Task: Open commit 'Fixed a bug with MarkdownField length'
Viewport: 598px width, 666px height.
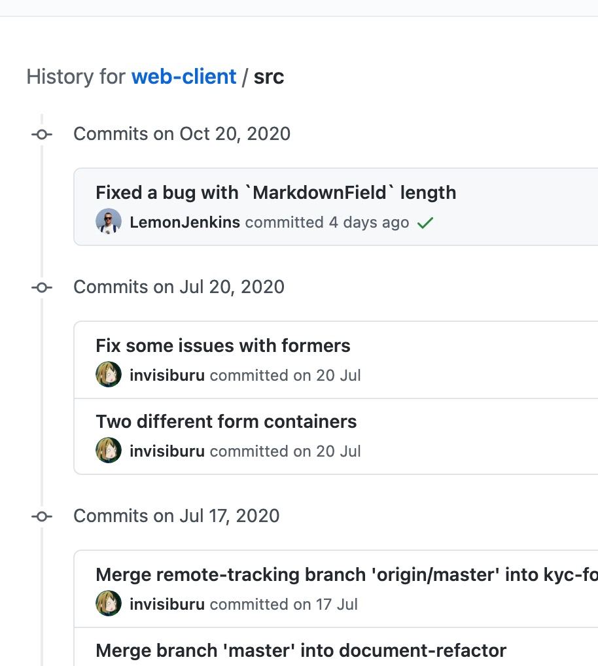Action: coord(275,192)
